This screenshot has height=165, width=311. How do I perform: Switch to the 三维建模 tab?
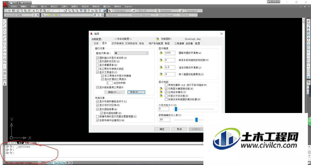click(179, 43)
